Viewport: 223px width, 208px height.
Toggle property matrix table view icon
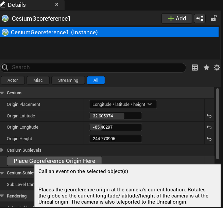[x=195, y=68]
